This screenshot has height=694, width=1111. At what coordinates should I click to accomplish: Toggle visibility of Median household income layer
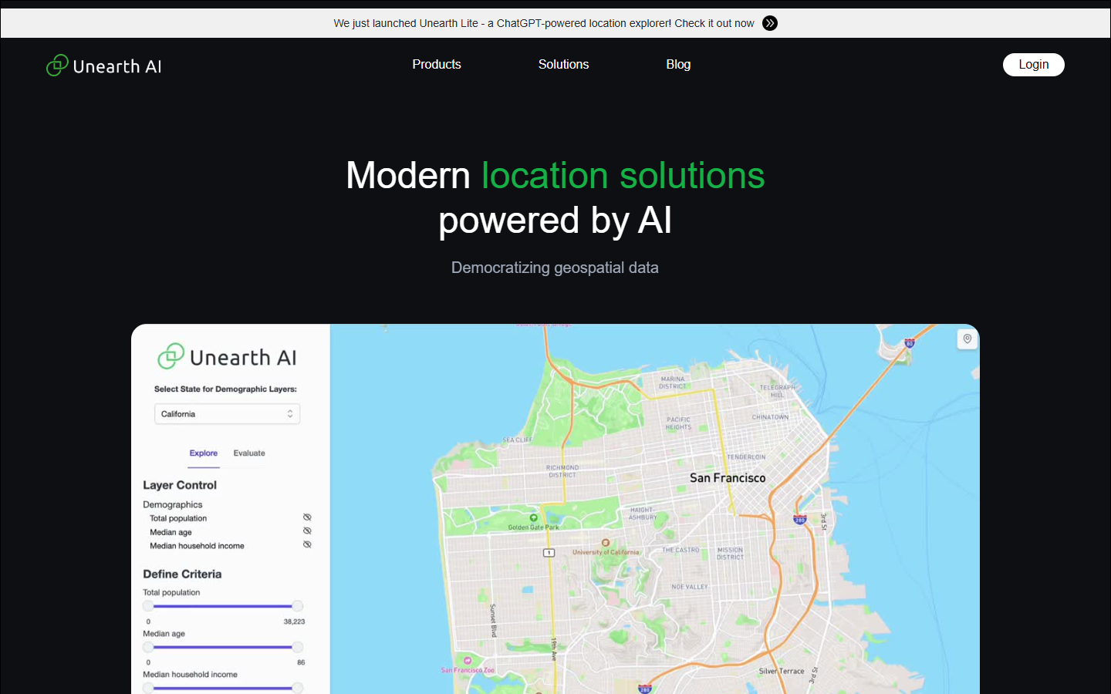pos(307,545)
